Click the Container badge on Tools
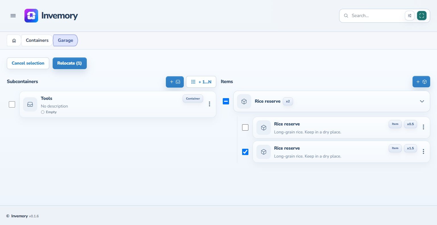 click(193, 99)
